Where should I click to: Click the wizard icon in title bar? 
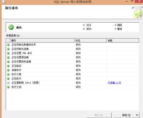click(x=4, y=1)
